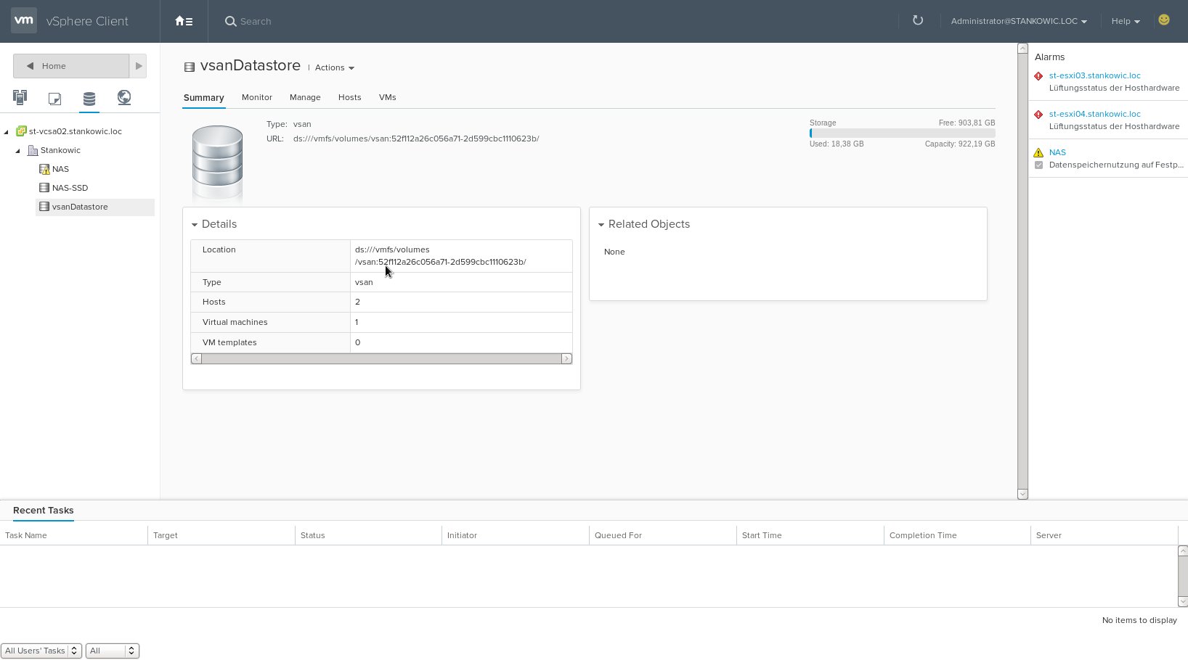Click the NAS-SSD datastore icon
The width and height of the screenshot is (1188, 660).
44,188
